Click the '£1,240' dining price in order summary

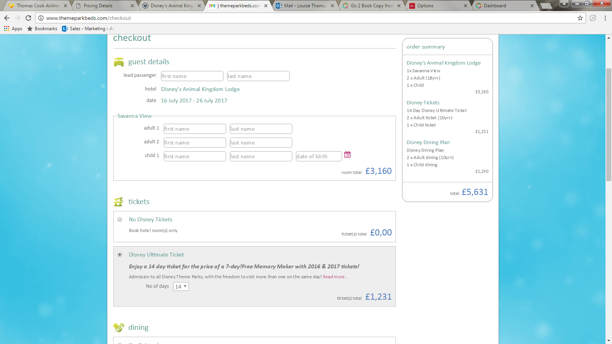point(482,171)
